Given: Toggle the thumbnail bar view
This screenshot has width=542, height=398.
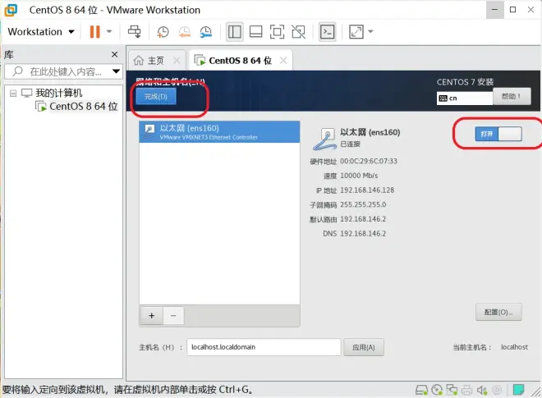Looking at the screenshot, I should (255, 32).
